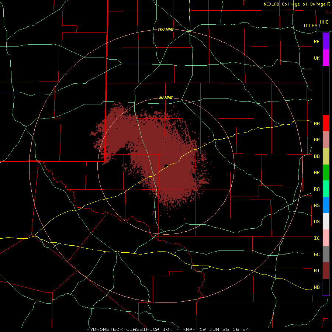Click the KMAF radar station identifier
Screen dimensions: 332x332
point(190,329)
